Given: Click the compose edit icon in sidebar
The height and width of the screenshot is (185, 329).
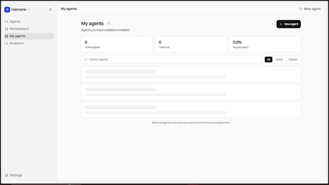Looking at the screenshot, I should click(51, 9).
